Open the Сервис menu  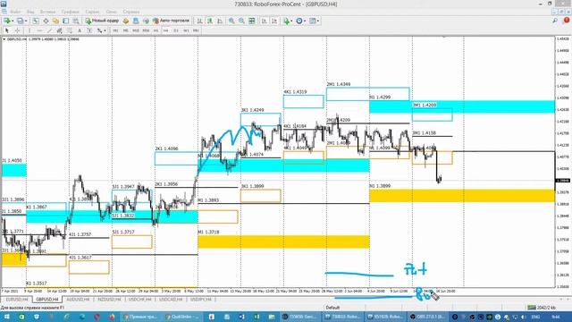[x=92, y=12]
